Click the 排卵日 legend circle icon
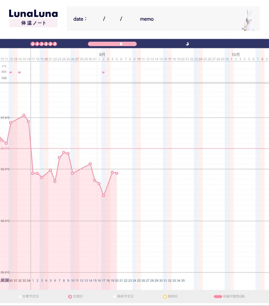Screen dimensions: 269x306 tap(165, 297)
